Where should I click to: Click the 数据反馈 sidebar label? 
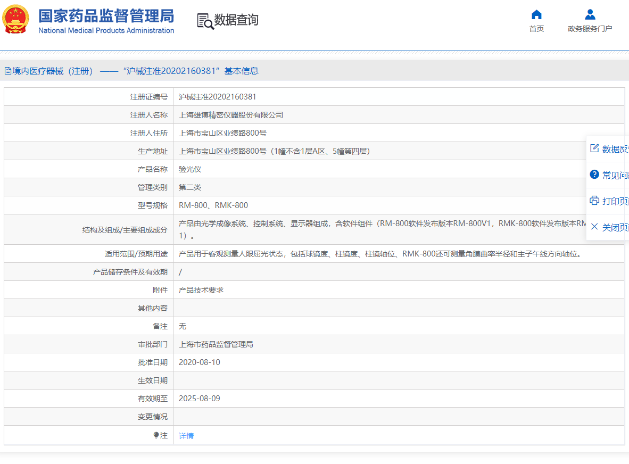615,149
